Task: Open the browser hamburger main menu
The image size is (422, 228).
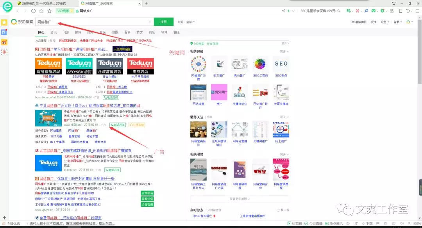Action: coord(417,11)
